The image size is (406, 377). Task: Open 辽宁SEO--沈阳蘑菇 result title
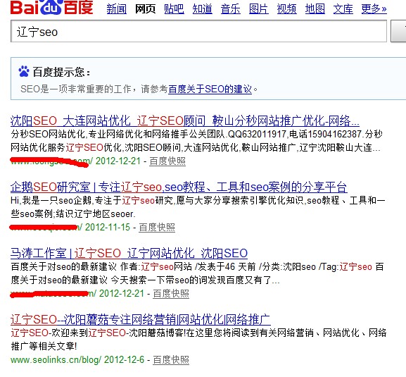(x=141, y=319)
